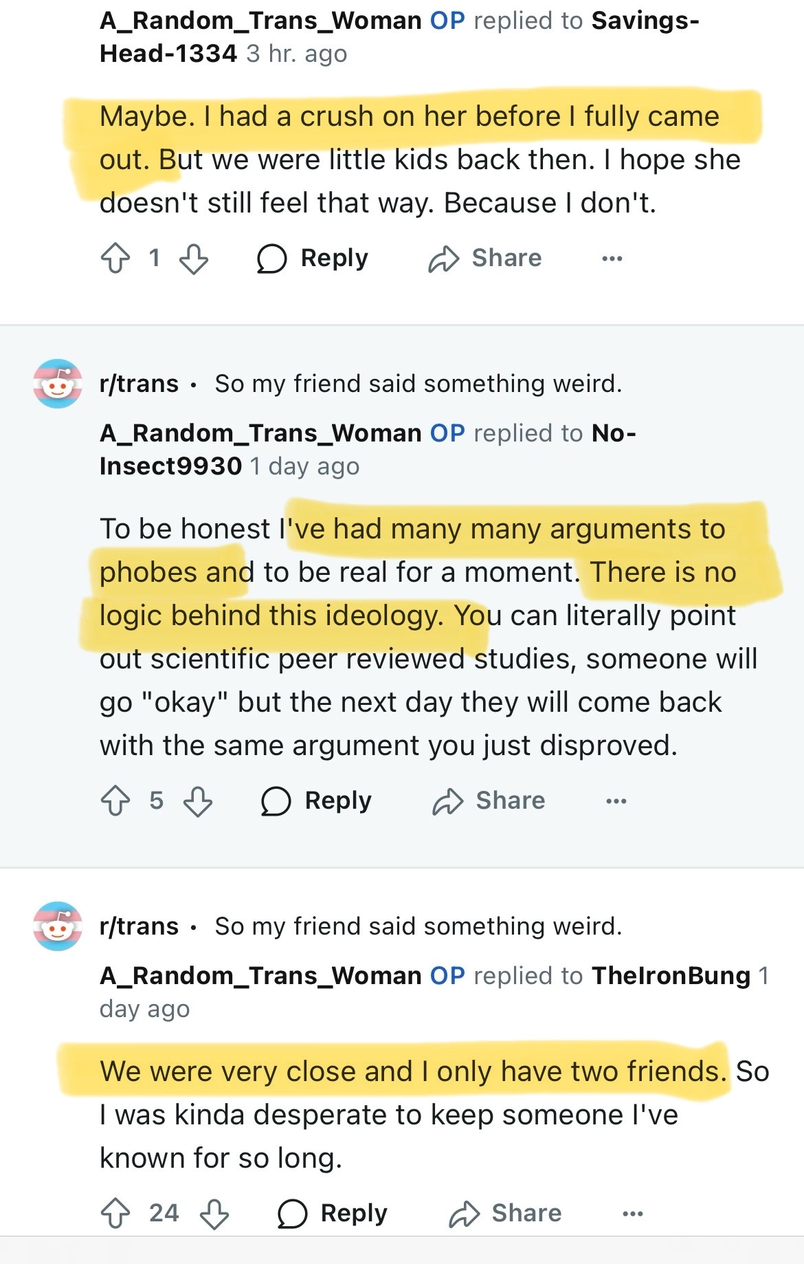The width and height of the screenshot is (804, 1264).
Task: Share the comment with 5 upvotes
Action: coord(489,801)
